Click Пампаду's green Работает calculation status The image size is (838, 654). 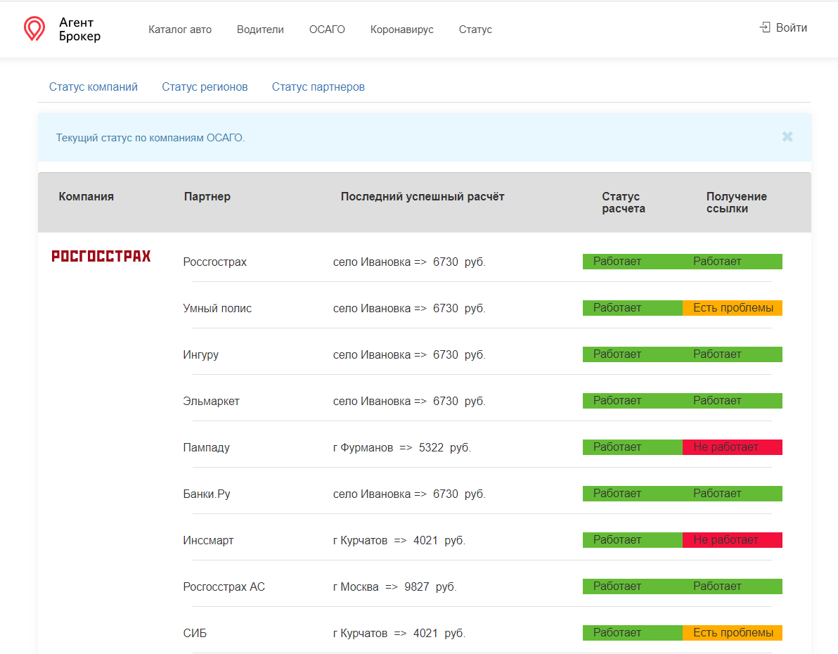click(x=633, y=447)
